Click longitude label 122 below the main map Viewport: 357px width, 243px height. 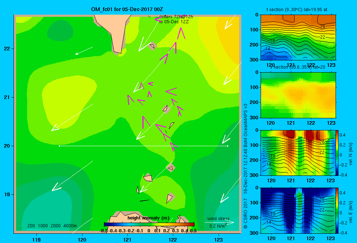point(173,239)
